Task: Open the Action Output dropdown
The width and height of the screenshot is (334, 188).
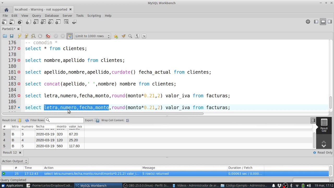Action: coord(15,161)
